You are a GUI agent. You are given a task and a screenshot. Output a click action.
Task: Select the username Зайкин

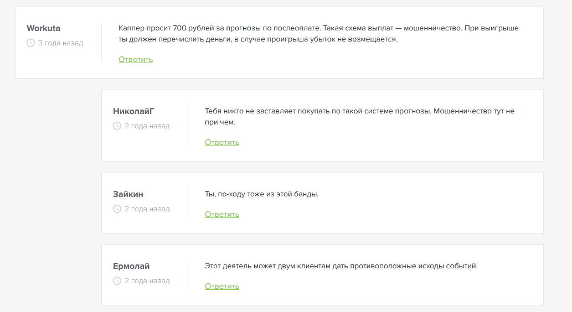pos(128,194)
